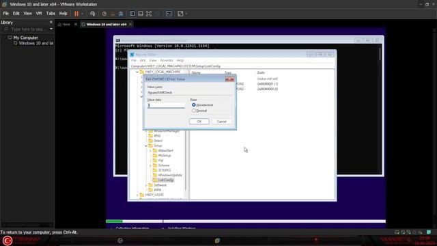This screenshot has height=246, width=437.
Task: Collapse the Setup registry key
Action: click(x=146, y=146)
